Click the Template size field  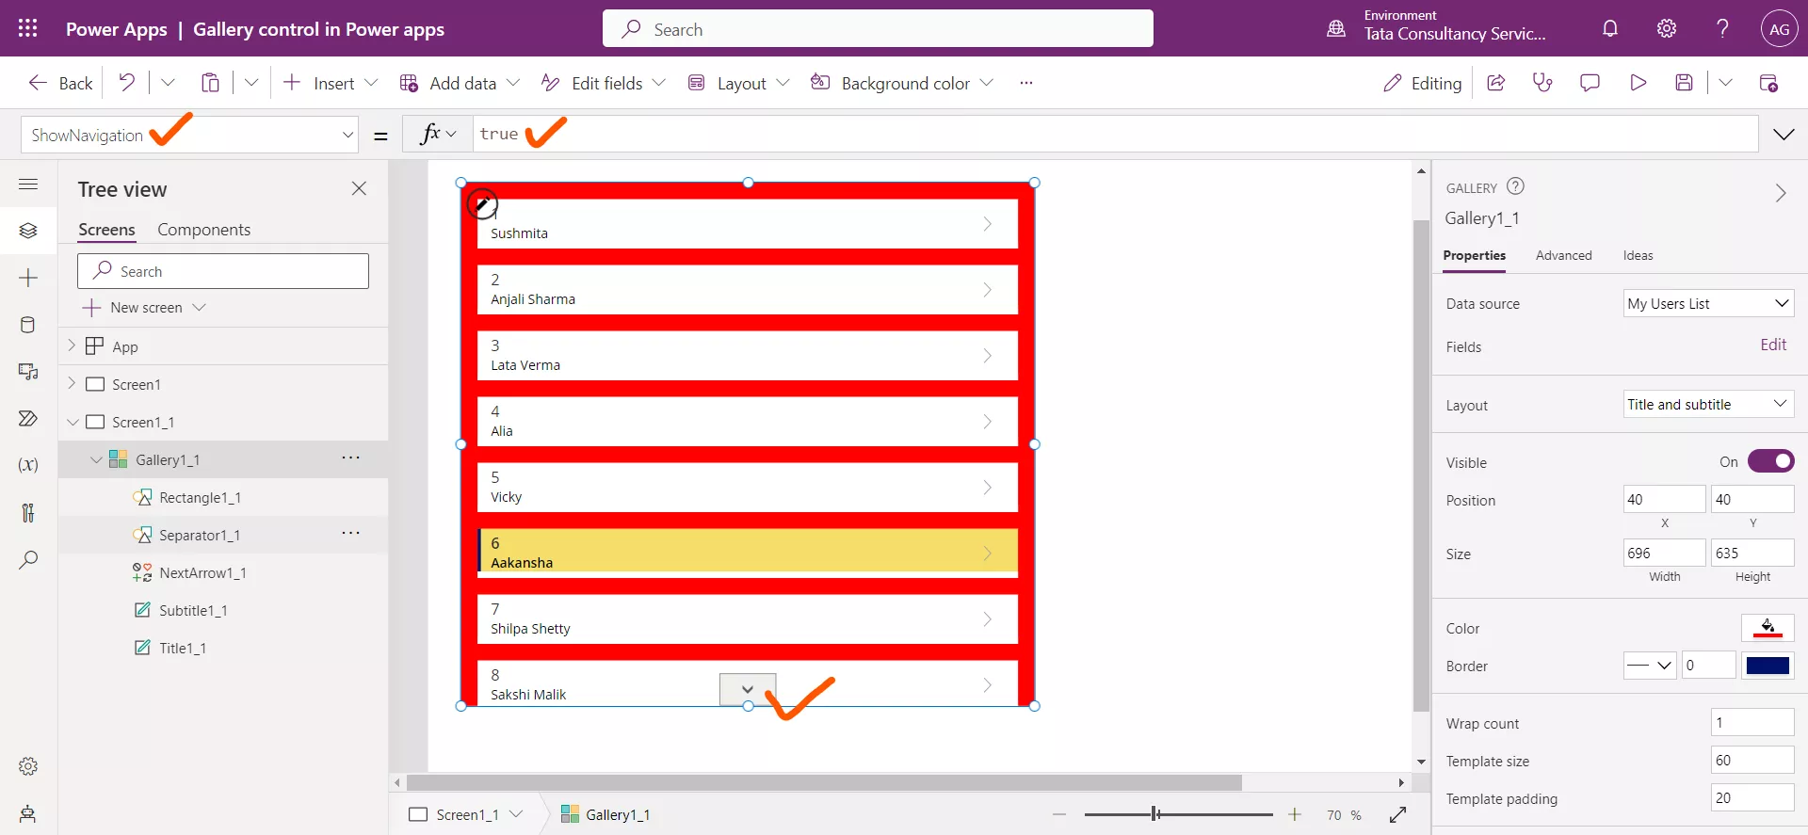(1751, 761)
